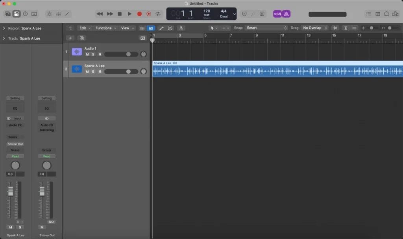
Task: Open Quick Help
Action: [x=25, y=13]
